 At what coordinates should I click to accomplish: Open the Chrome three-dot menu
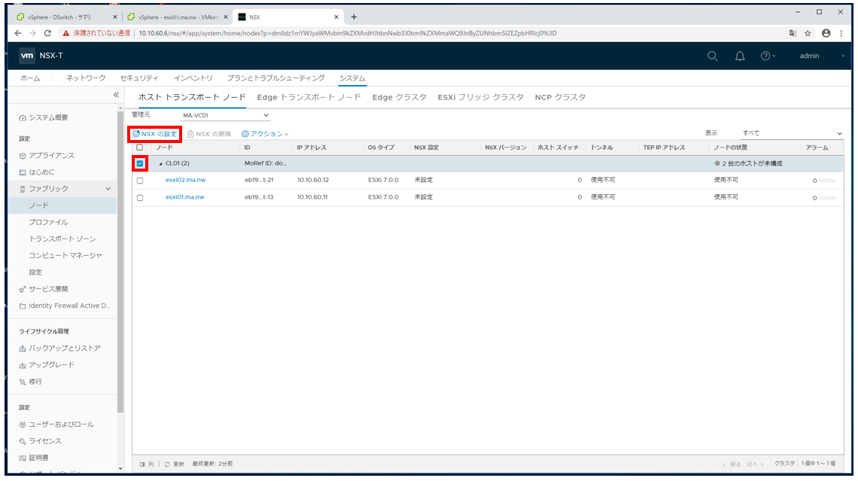point(841,33)
